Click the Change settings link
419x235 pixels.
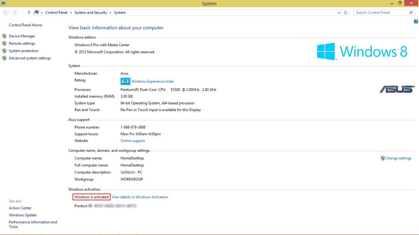pyautogui.click(x=398, y=158)
